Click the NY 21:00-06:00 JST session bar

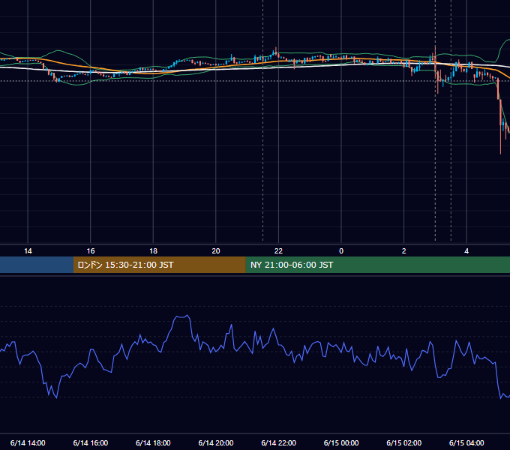pyautogui.click(x=377, y=265)
